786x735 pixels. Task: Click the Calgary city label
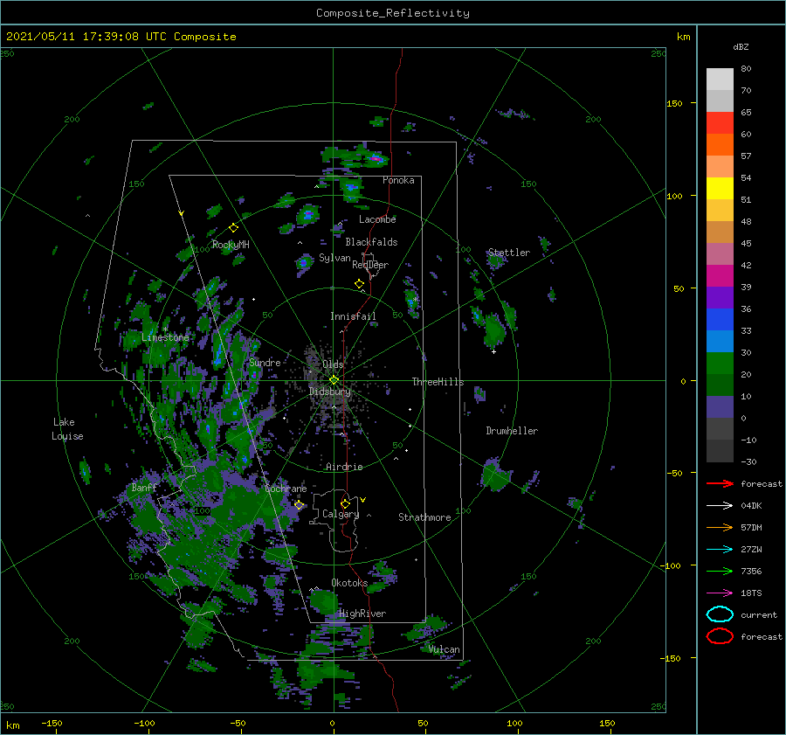(341, 514)
